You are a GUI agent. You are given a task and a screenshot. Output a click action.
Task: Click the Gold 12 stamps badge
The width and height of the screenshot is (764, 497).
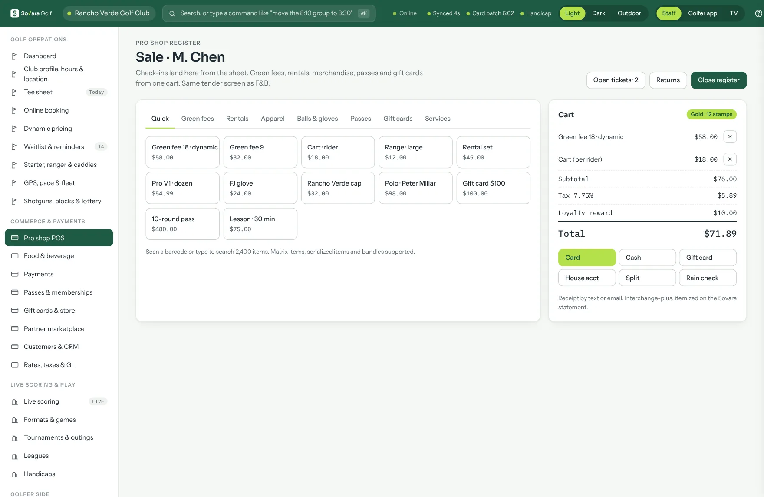pyautogui.click(x=711, y=114)
